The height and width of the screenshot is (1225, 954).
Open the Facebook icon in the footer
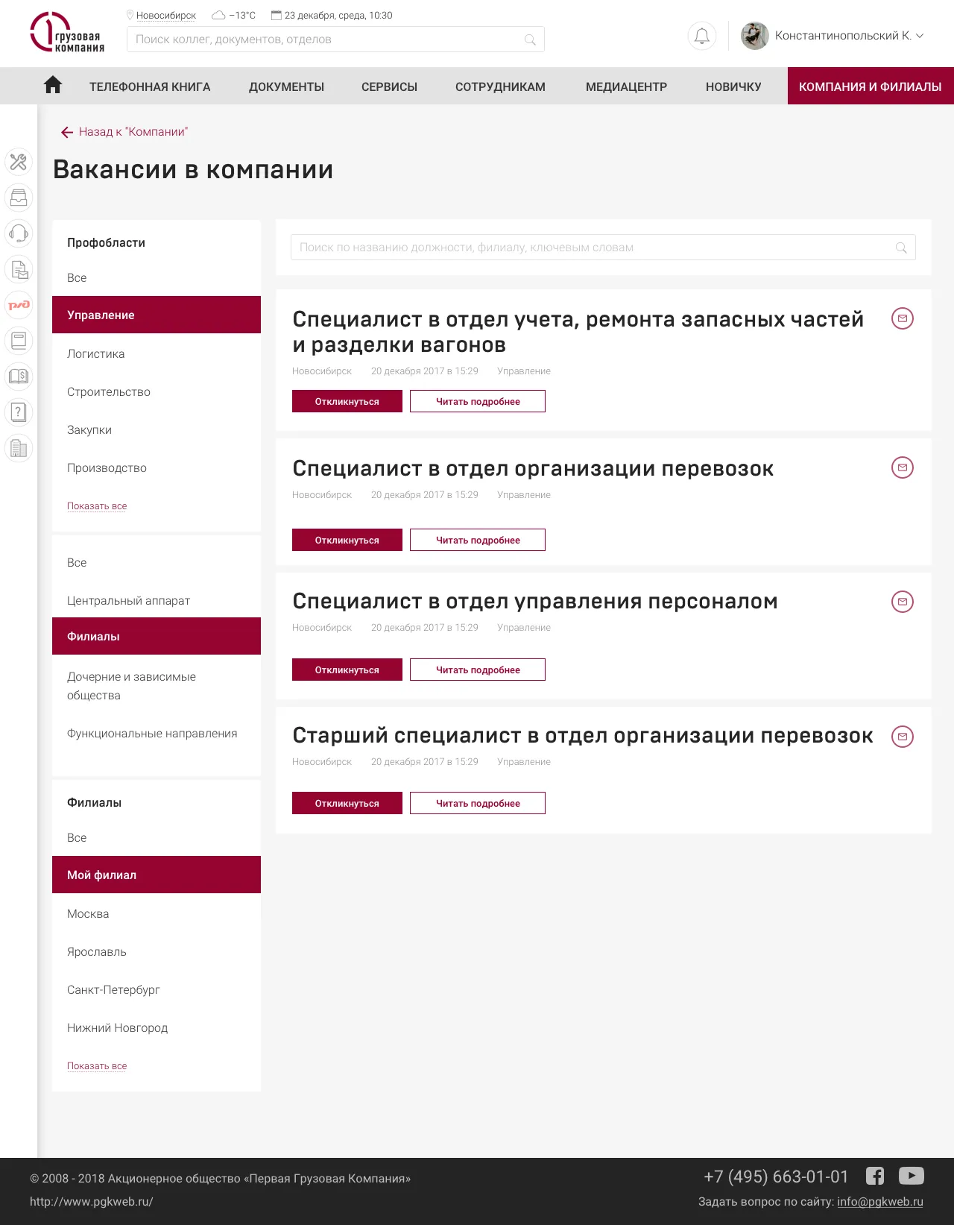coord(875,1176)
